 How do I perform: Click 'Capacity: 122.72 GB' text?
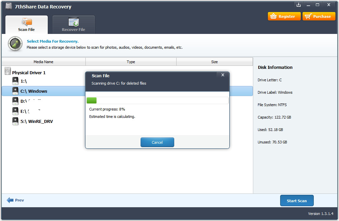pyautogui.click(x=274, y=117)
